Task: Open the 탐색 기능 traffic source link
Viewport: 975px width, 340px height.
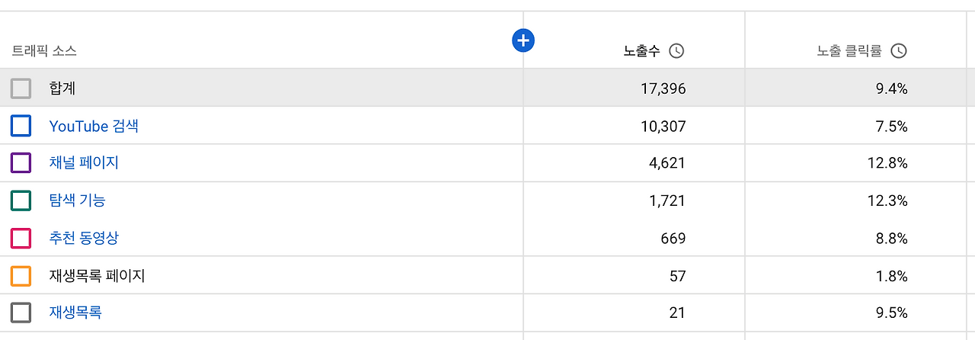Action: pos(77,200)
